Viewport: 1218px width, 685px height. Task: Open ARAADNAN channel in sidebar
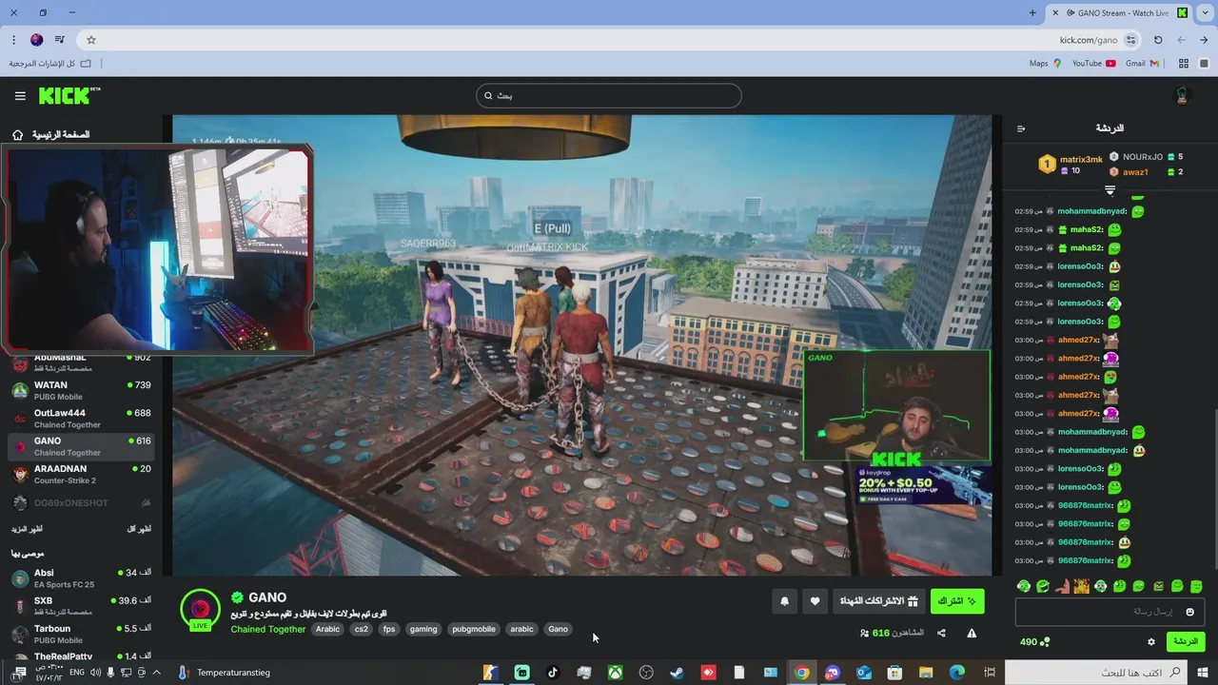[x=81, y=474]
